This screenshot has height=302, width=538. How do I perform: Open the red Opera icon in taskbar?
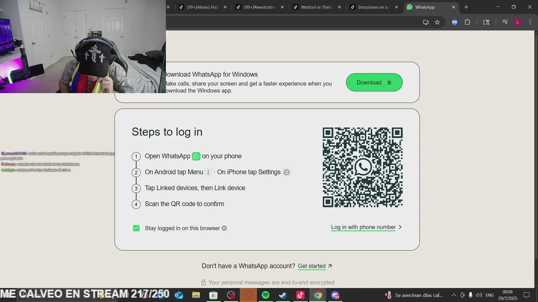click(248, 295)
